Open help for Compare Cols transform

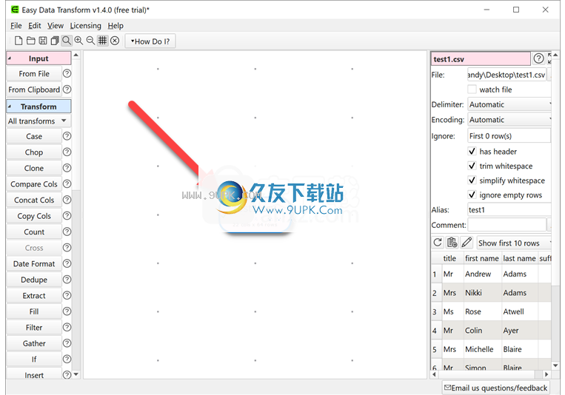[x=67, y=184]
